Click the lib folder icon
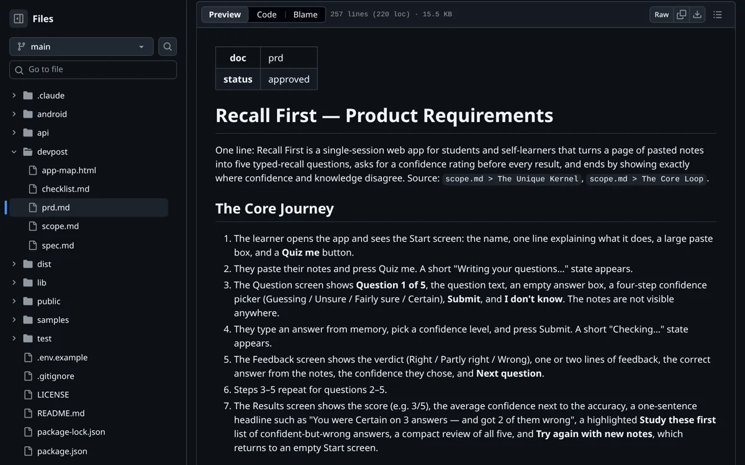 click(x=28, y=283)
